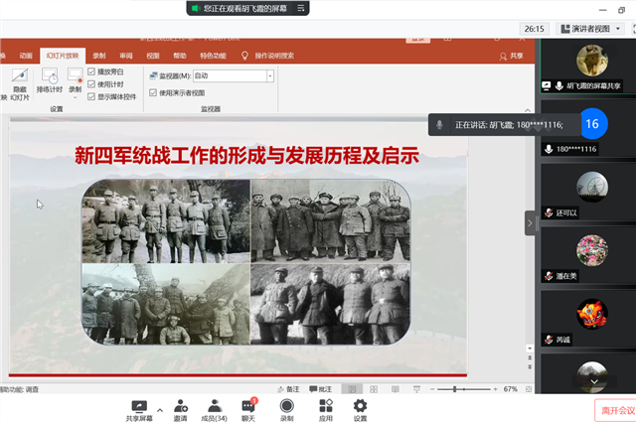636x423 pixels.
Task: Open the Review (审阅) ribbon tab
Action: point(126,56)
